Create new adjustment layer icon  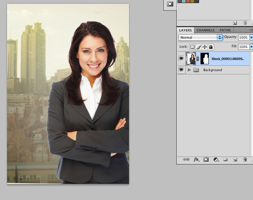click(216, 160)
